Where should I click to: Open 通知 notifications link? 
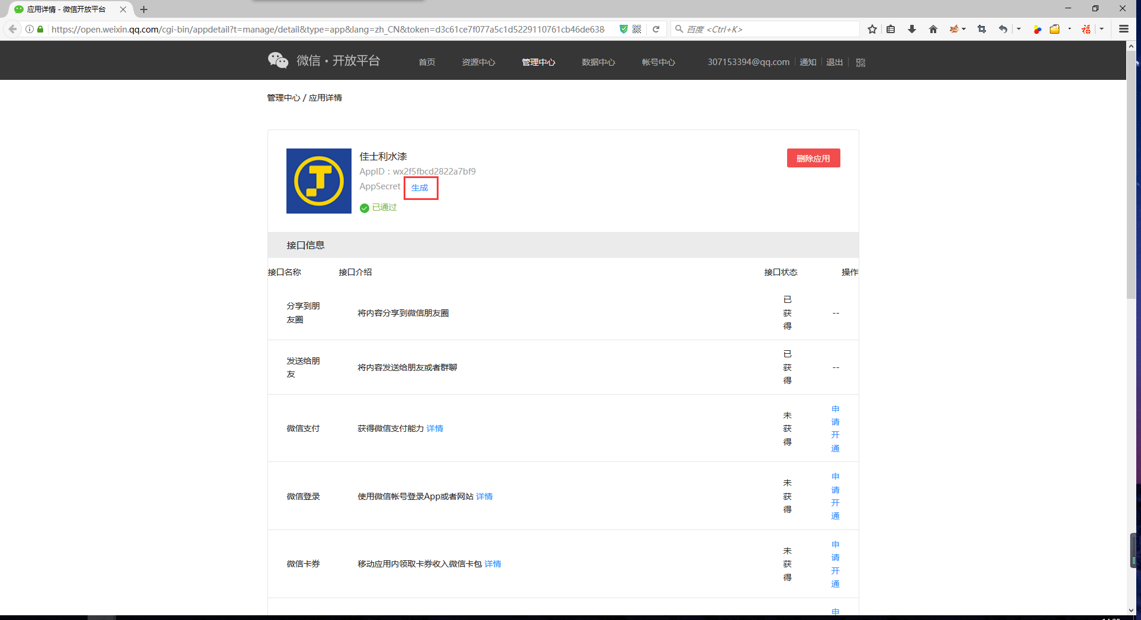[x=808, y=62]
